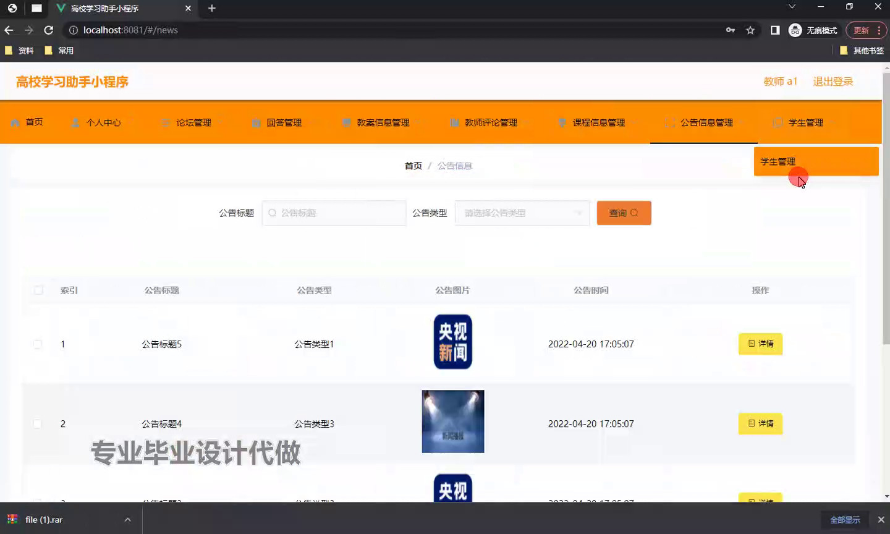Open saved passwords key icon
Viewport: 890px width, 534px height.
[731, 30]
